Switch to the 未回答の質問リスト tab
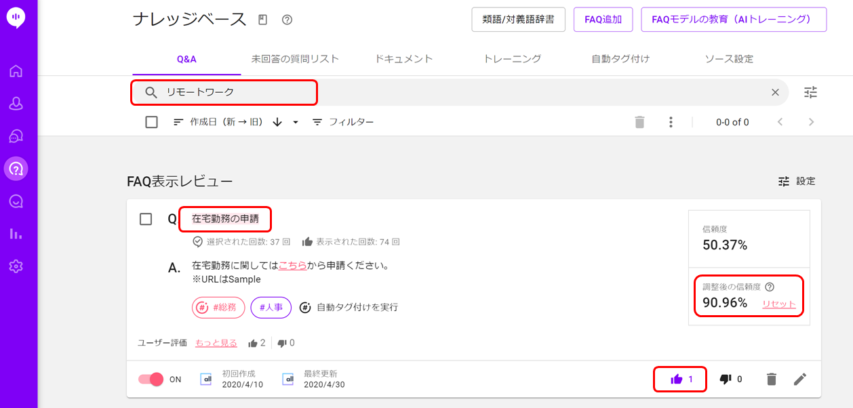The width and height of the screenshot is (853, 408). (x=295, y=59)
